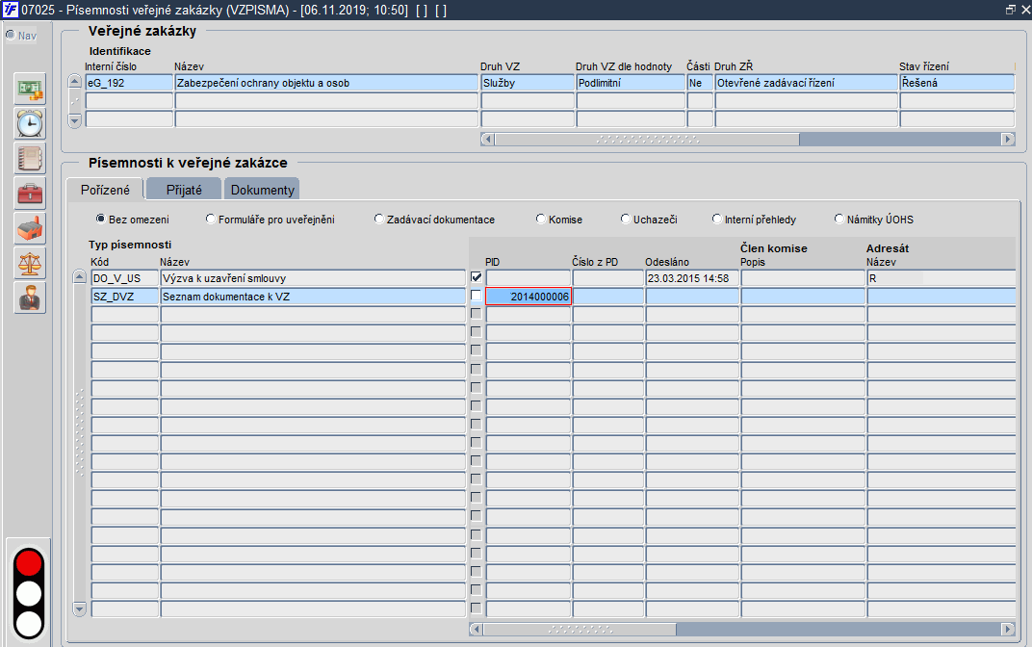Open the red toolbox sidebar icon
1032x647 pixels.
pos(30,194)
